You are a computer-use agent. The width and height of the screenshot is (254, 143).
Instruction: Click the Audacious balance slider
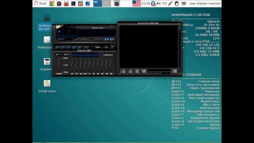point(98,39)
